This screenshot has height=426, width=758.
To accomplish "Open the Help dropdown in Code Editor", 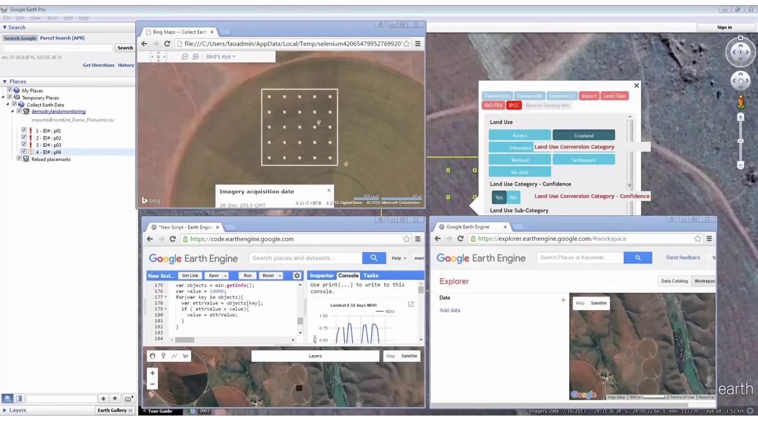I will point(399,258).
